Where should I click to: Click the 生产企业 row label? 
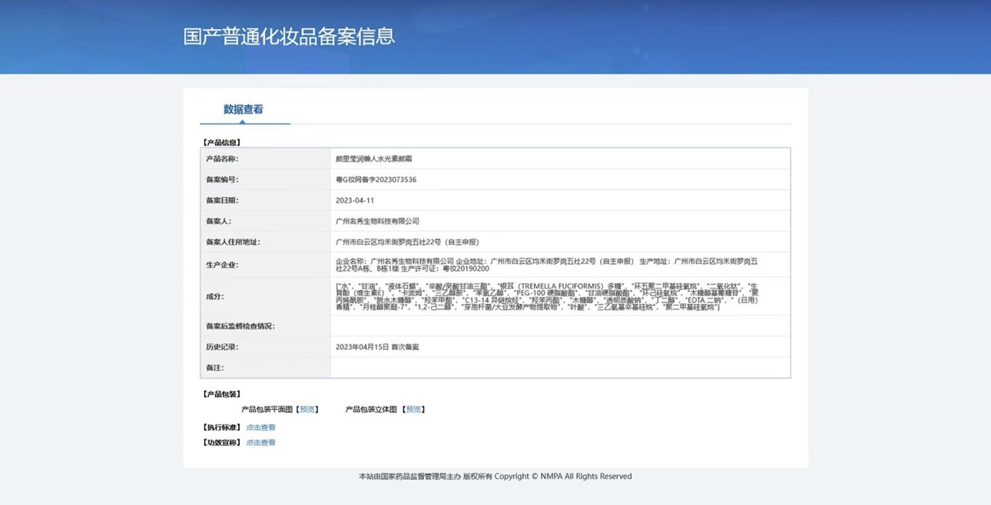coord(222,265)
